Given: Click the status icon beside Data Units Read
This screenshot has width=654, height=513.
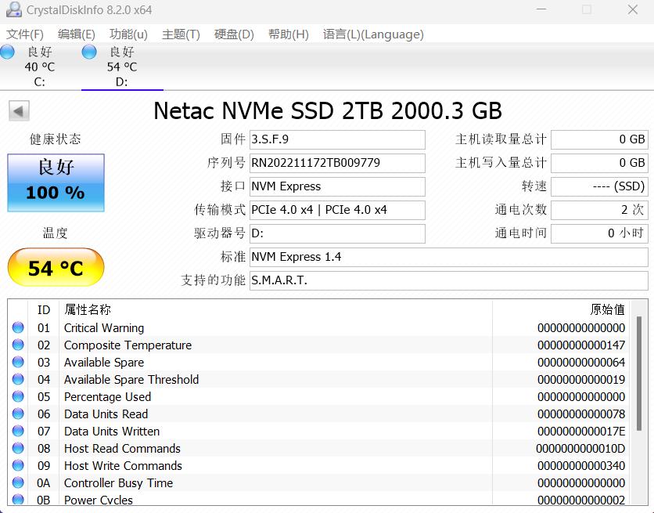Looking at the screenshot, I should pos(17,414).
